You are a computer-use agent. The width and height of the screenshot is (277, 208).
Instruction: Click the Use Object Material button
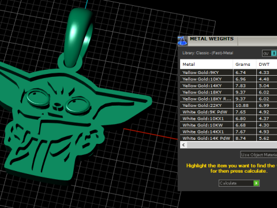(x=259, y=155)
